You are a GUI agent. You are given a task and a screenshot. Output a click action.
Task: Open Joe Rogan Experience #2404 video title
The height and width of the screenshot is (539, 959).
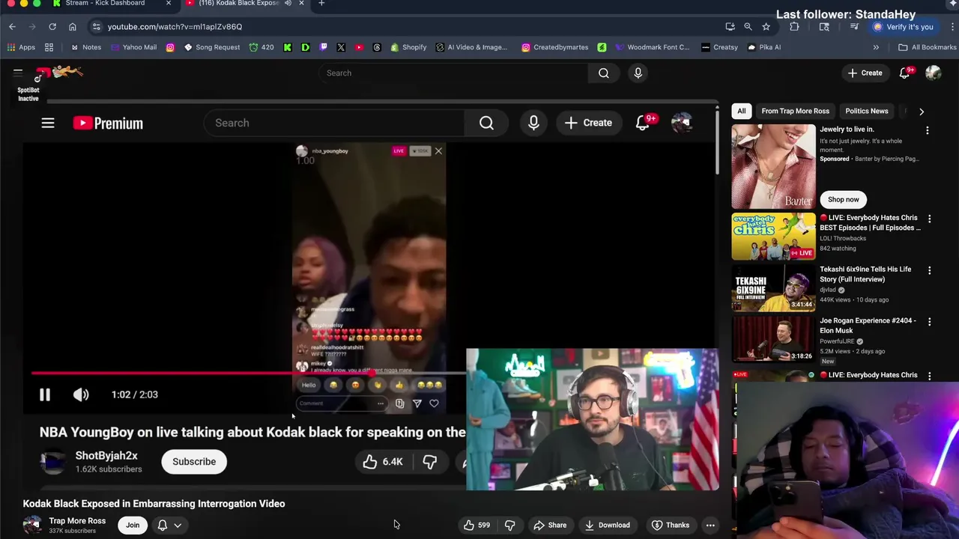[x=868, y=326]
